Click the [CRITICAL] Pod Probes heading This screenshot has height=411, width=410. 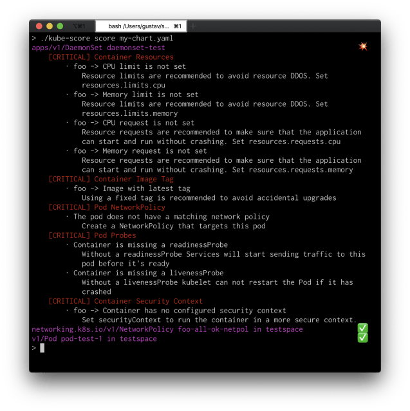(92, 235)
